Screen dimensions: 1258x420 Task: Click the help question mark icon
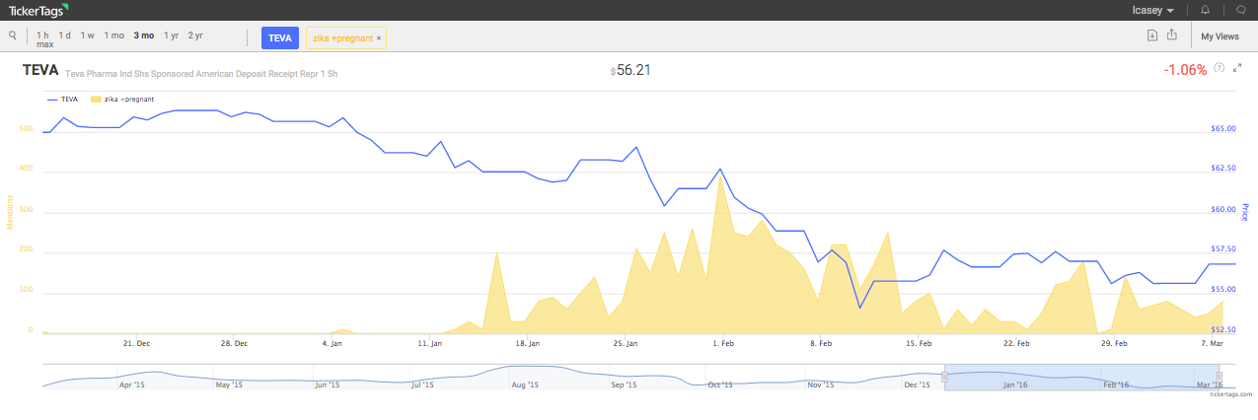click(x=1220, y=68)
